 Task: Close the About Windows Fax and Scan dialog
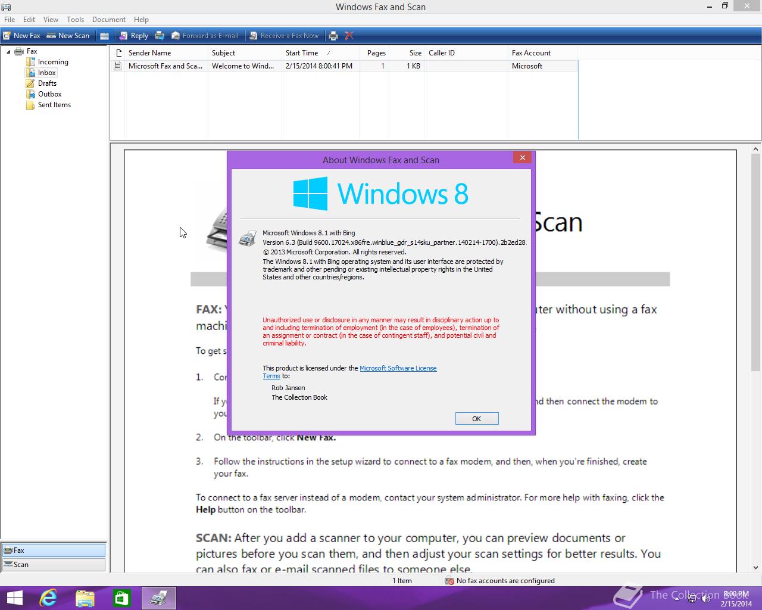tap(522, 158)
